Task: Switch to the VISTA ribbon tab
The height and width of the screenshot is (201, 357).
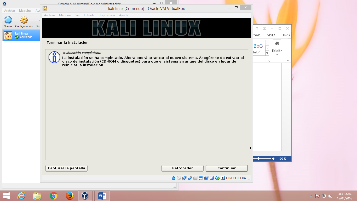Action: click(x=271, y=35)
